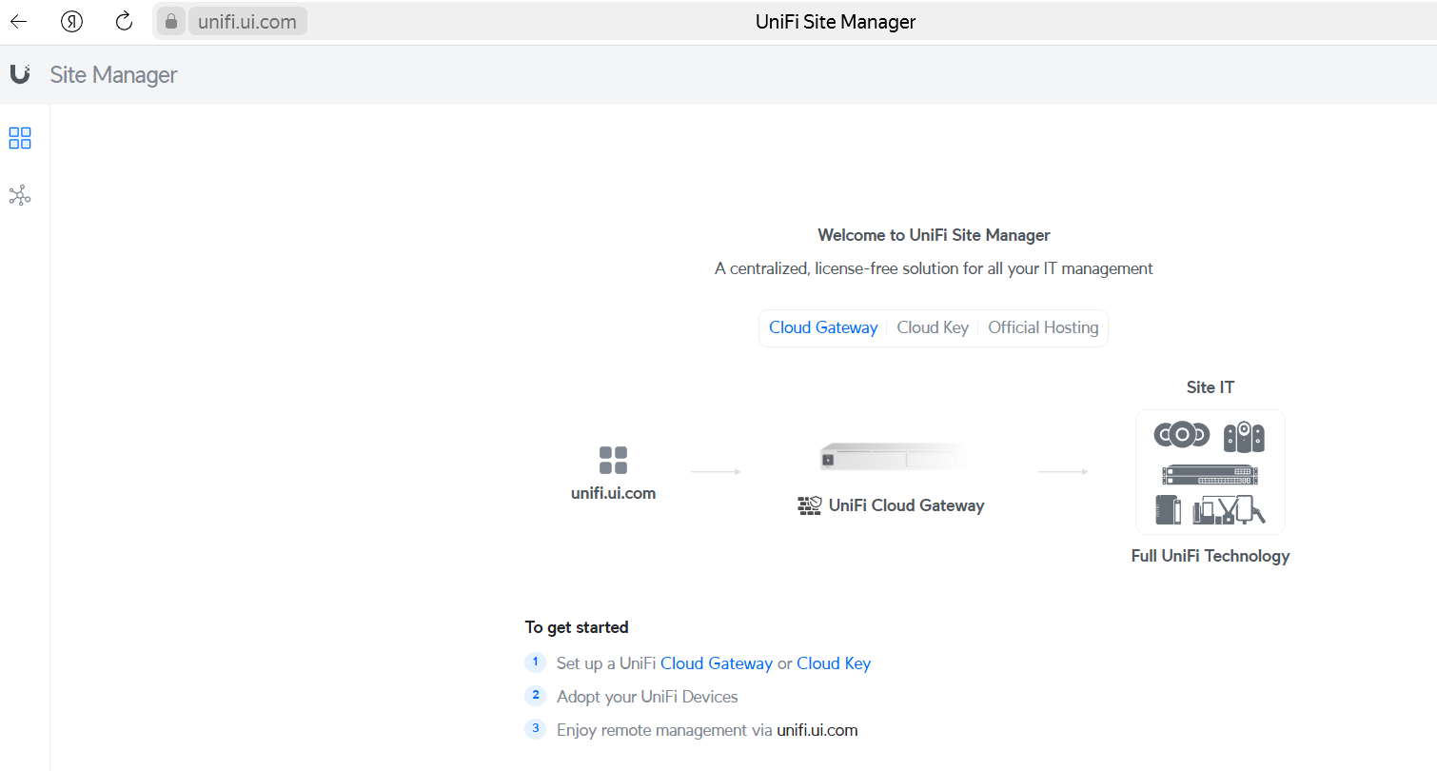
Task: Click the 'To get started' heading
Action: pos(577,627)
